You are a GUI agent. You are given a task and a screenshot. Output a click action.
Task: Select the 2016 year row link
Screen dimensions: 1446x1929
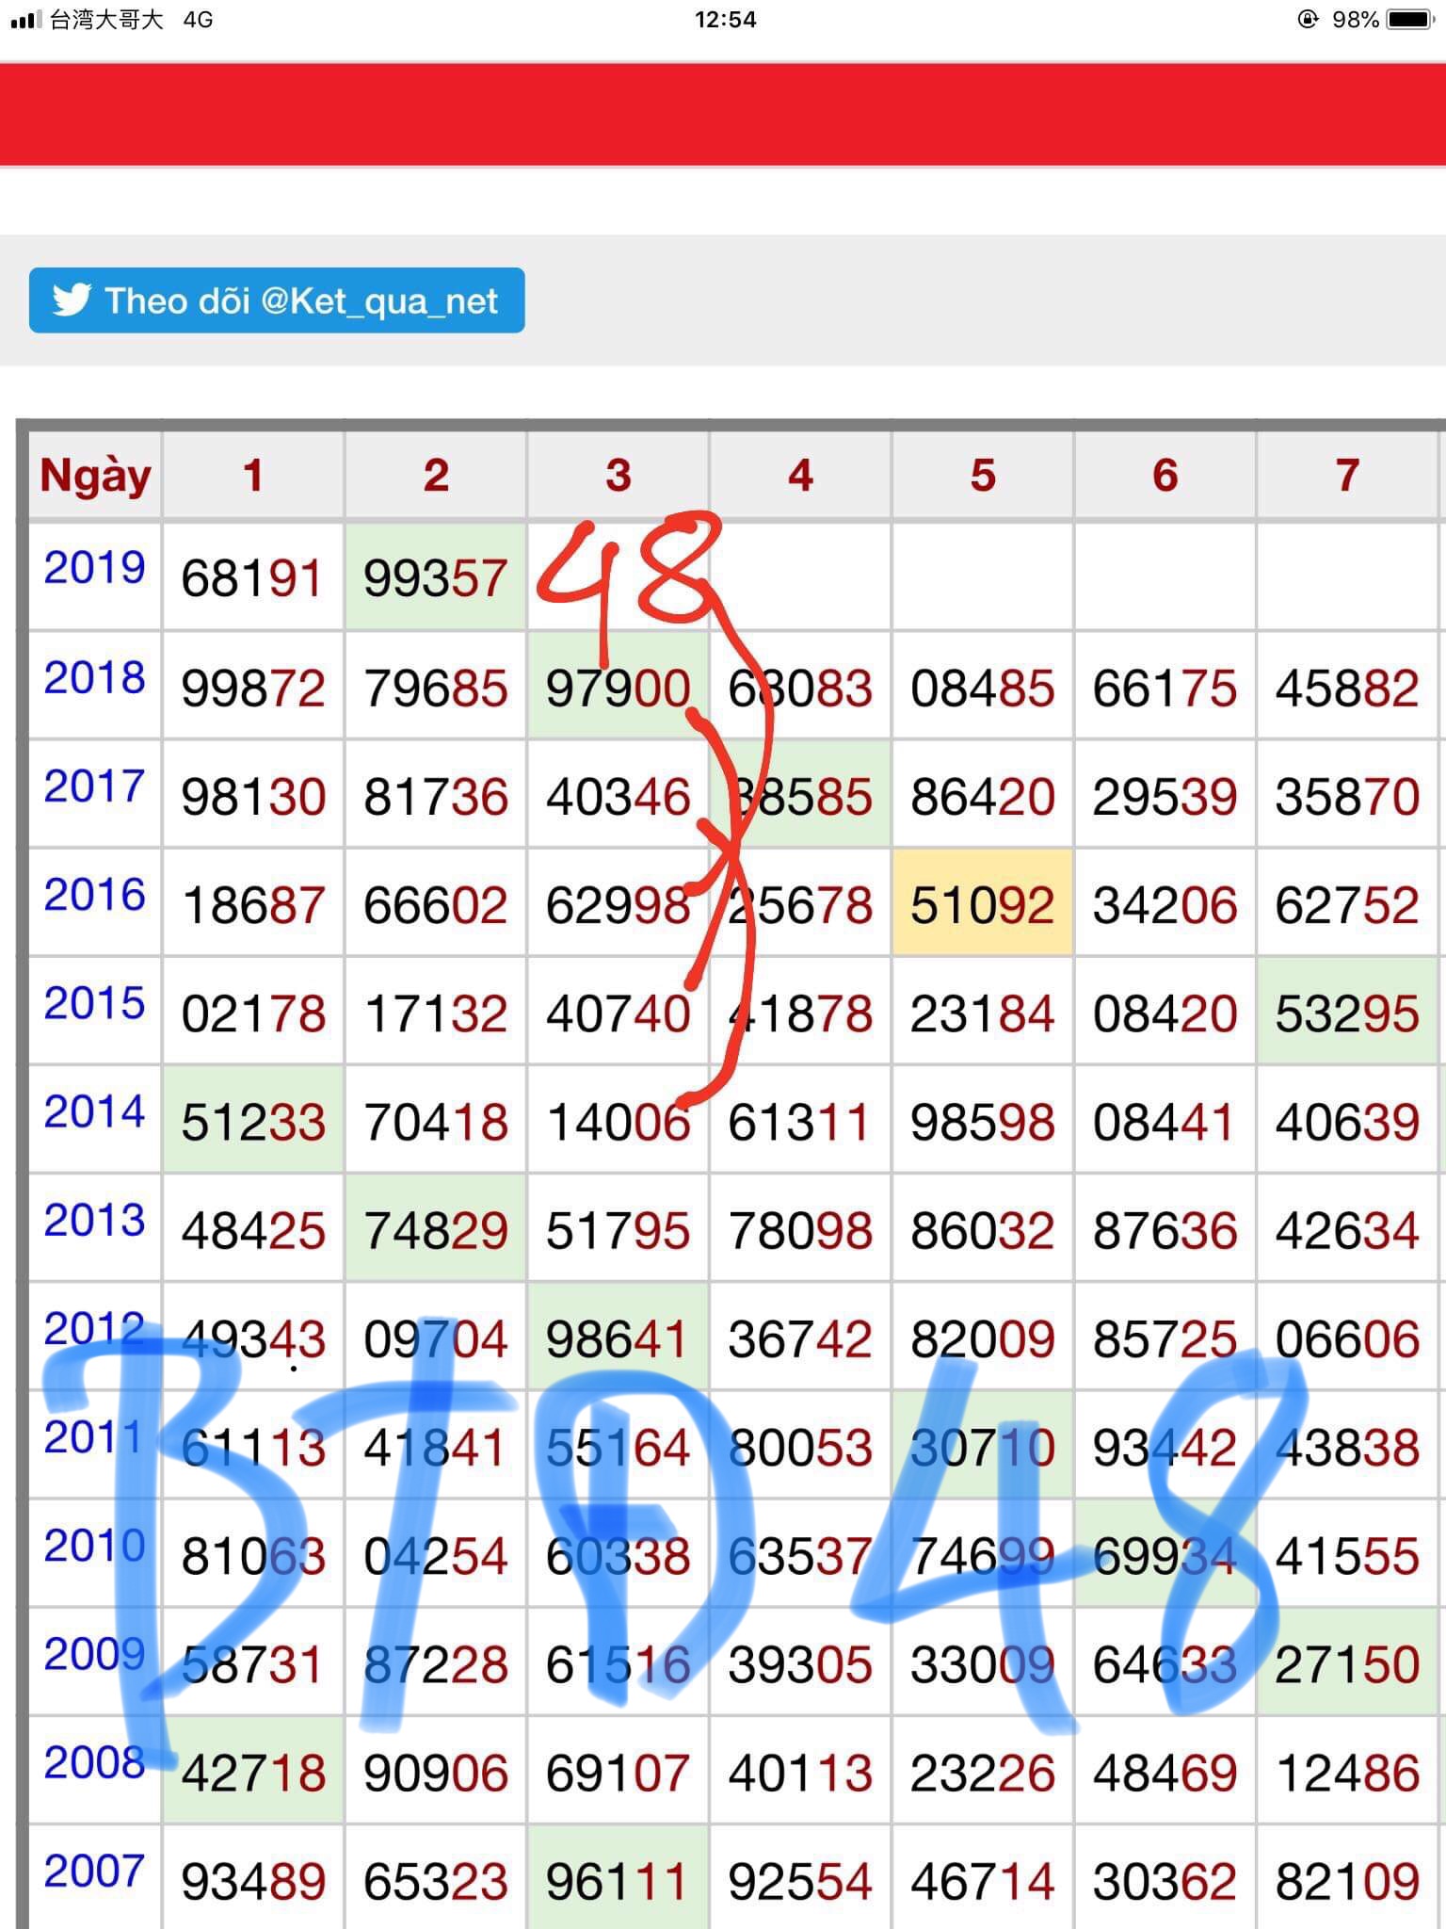(x=94, y=895)
